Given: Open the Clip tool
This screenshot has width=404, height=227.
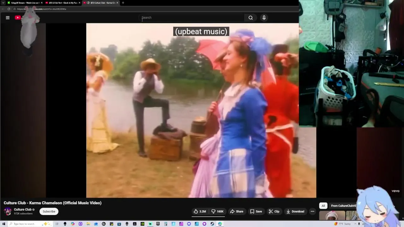Looking at the screenshot, I should point(274,211).
